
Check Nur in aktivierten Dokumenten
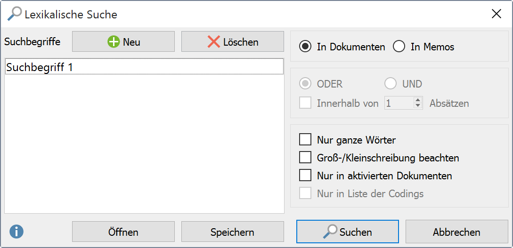(x=305, y=176)
